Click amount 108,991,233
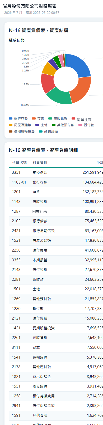 [x=93, y=202]
